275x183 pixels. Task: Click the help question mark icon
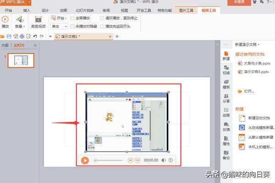268,2
